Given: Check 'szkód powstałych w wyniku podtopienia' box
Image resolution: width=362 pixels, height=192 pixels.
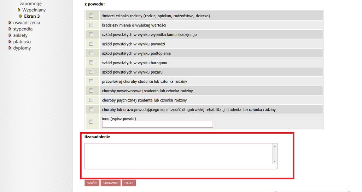Looking at the screenshot, I should pos(91,53).
